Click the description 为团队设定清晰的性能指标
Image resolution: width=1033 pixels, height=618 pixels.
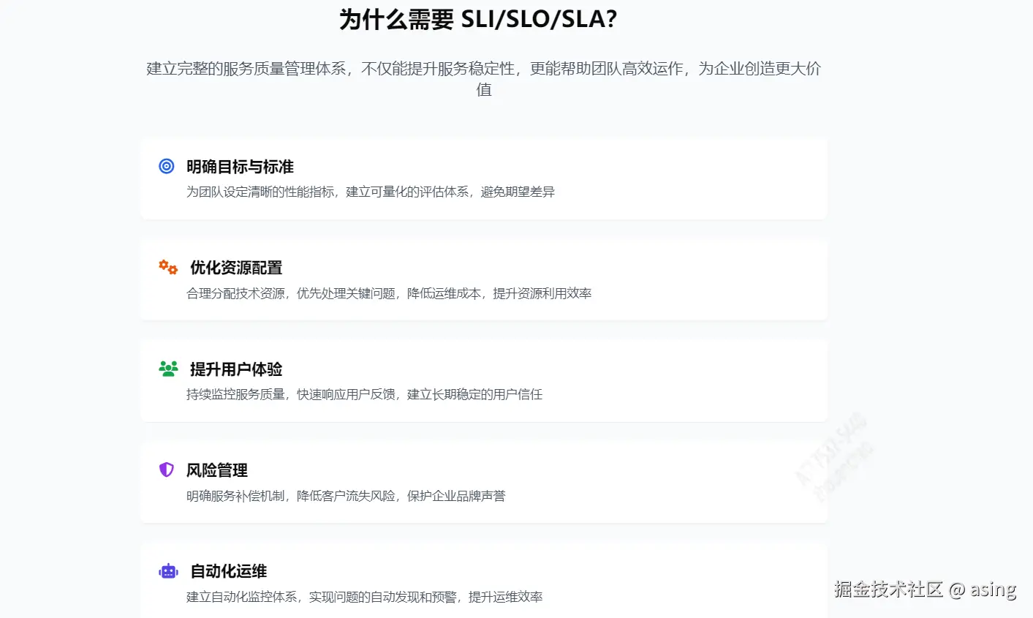[371, 192]
